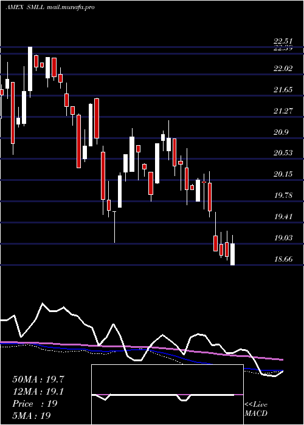The image size is (304, 425).
Task: Click the 18.66 price axis label
Action: click(283, 259)
